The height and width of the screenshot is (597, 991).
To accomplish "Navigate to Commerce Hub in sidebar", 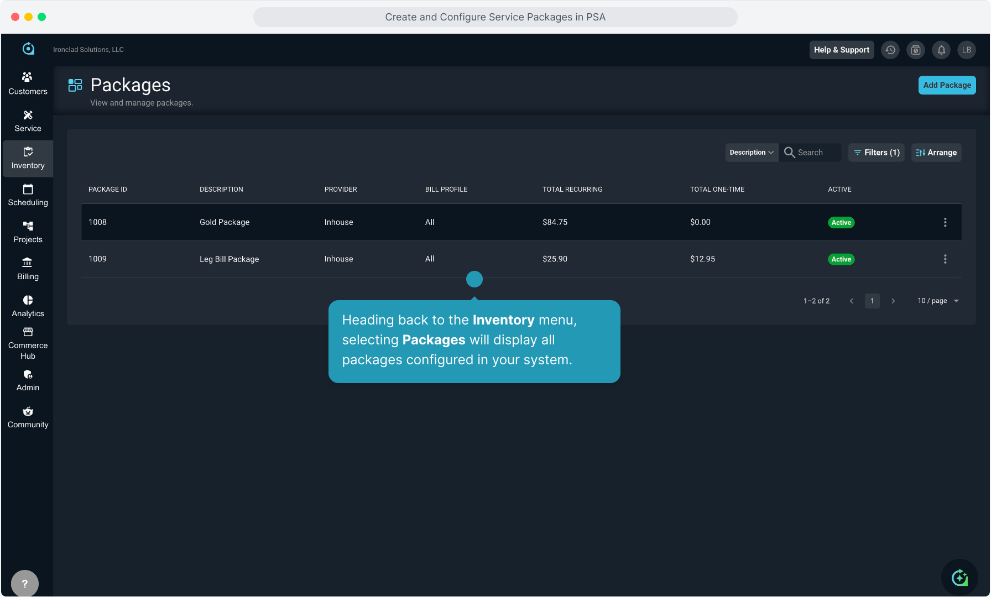I will [x=28, y=343].
